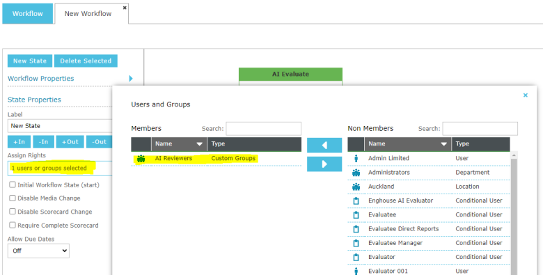Toggle Disable Media Change checkbox
543x275 pixels.
point(13,198)
